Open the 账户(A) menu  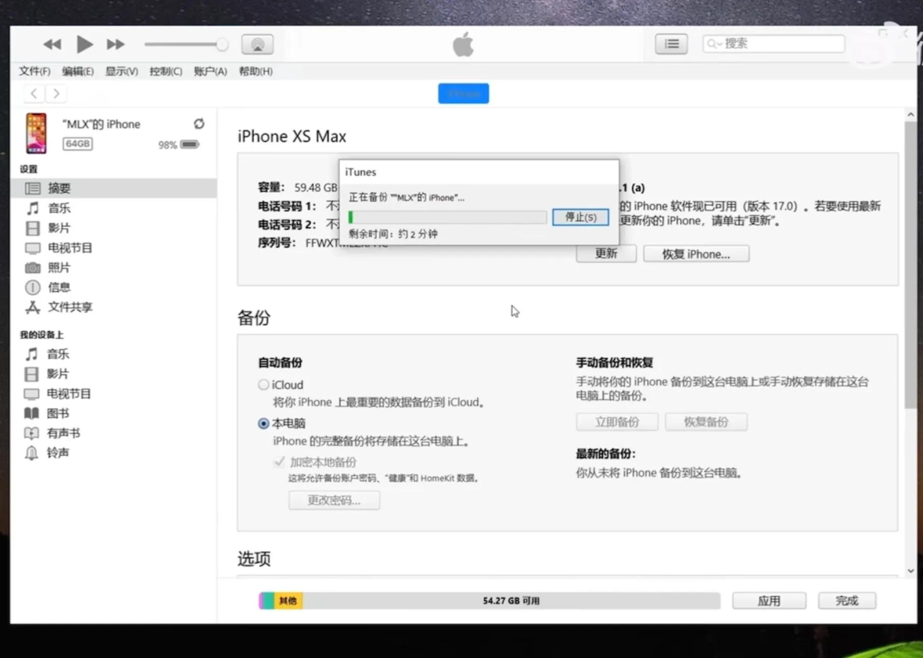point(210,71)
